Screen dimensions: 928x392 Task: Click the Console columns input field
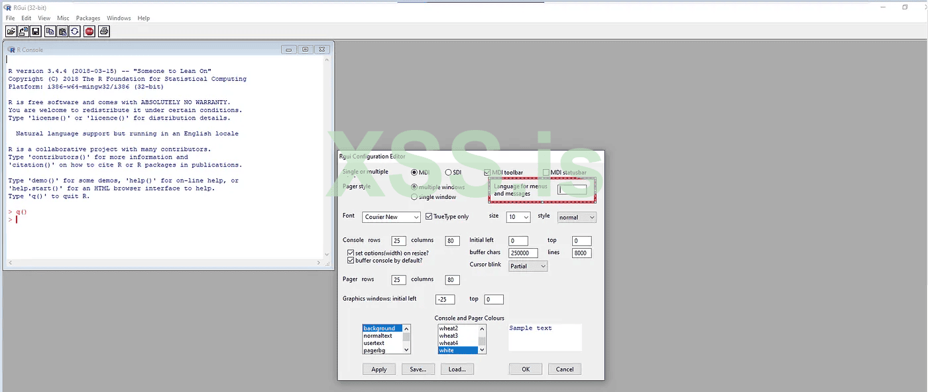click(x=453, y=241)
